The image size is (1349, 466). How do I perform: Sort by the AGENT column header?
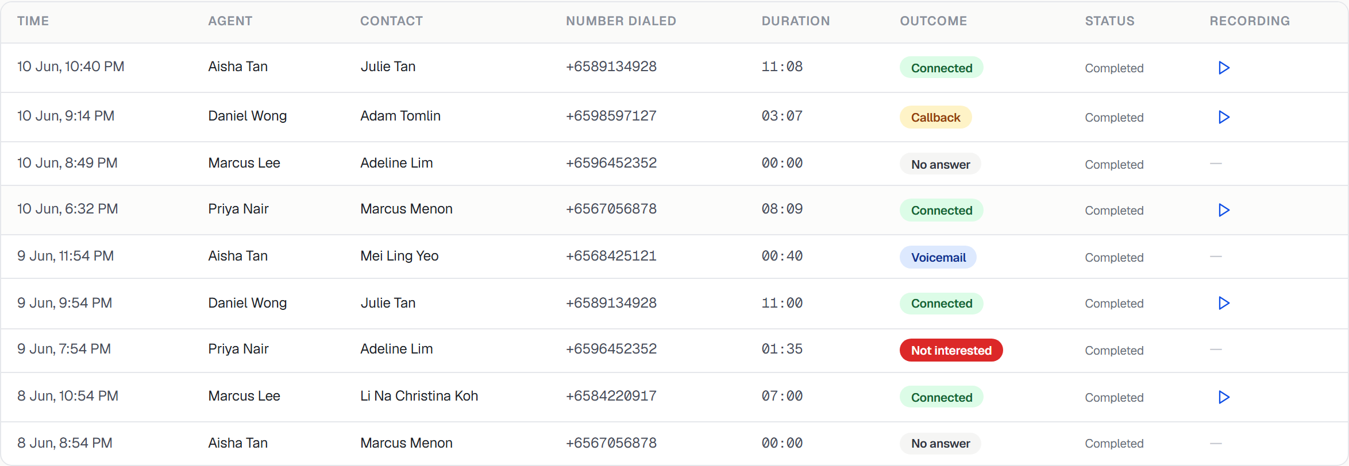[x=230, y=21]
